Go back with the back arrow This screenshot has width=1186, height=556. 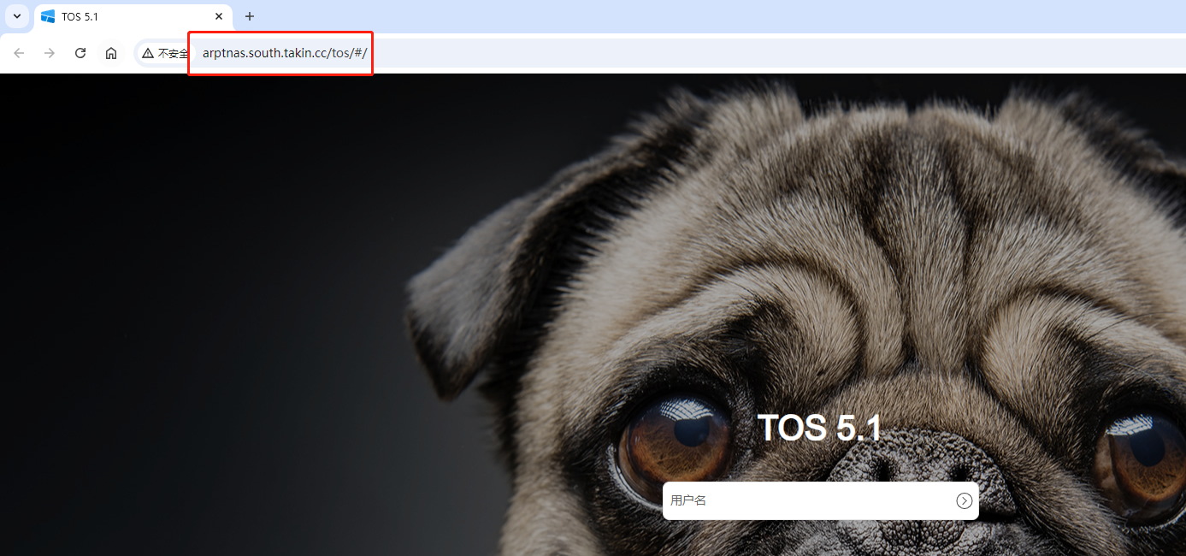coord(19,53)
